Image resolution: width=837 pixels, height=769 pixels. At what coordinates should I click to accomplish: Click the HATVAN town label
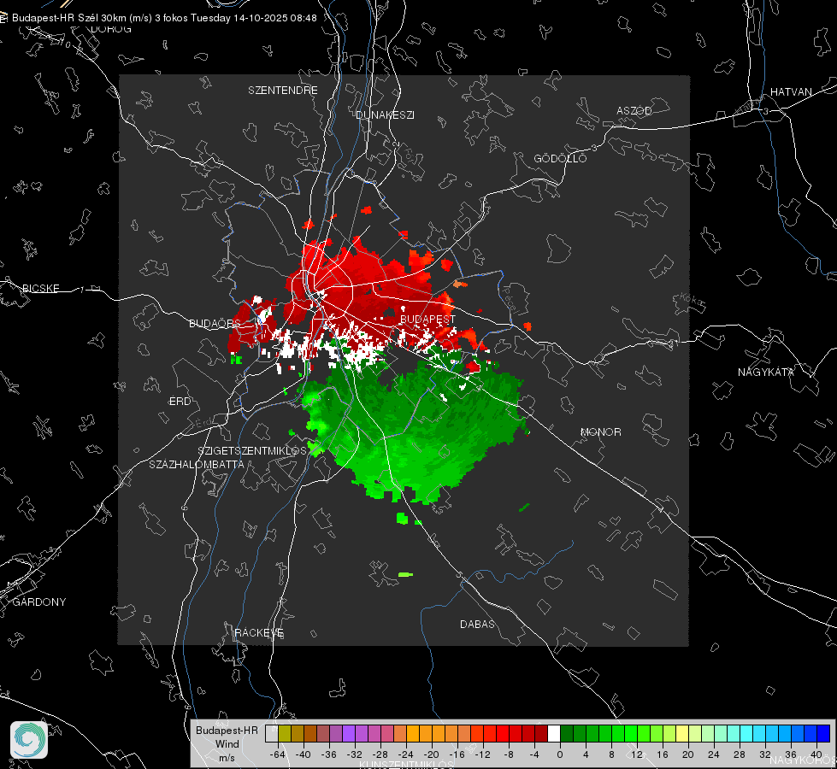coord(791,91)
